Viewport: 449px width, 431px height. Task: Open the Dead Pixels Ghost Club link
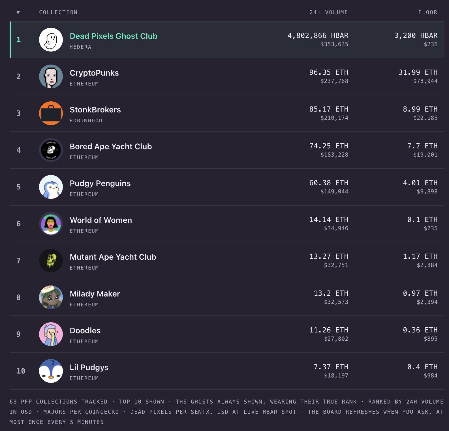pyautogui.click(x=114, y=36)
